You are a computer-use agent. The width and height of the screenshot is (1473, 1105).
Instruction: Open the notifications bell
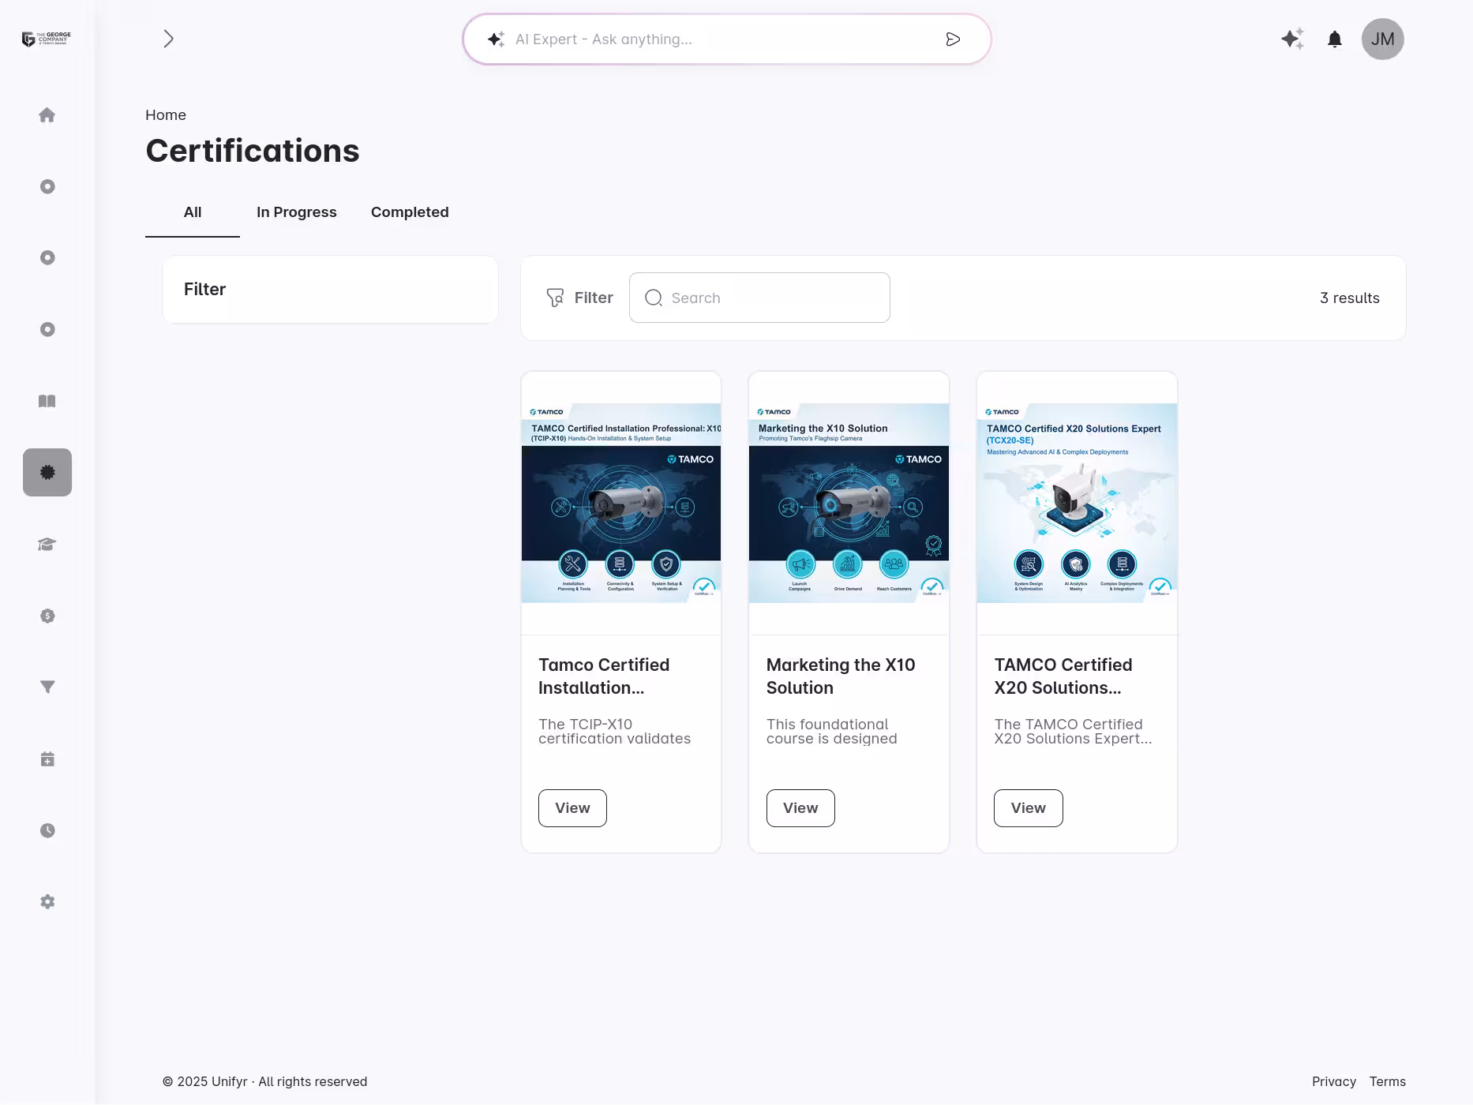click(1335, 39)
